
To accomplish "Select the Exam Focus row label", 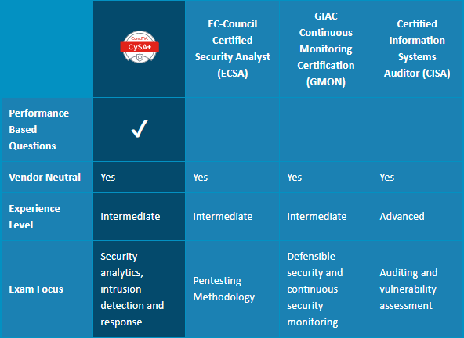I will point(36,289).
